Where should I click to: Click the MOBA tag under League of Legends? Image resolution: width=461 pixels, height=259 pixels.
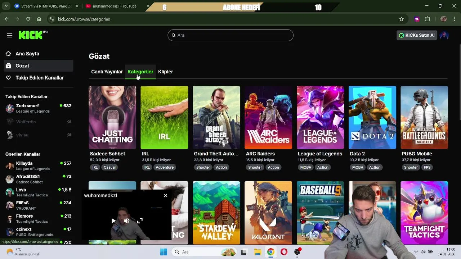306,167
